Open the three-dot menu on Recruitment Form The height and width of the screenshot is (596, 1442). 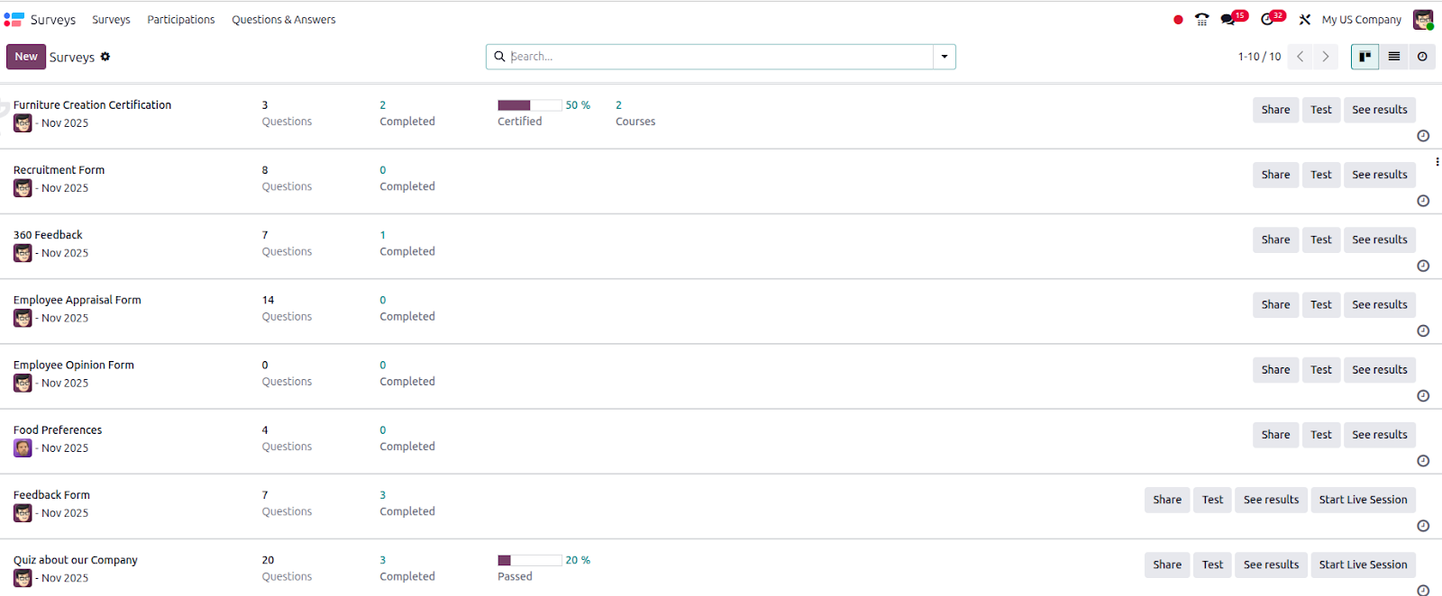point(1437,162)
